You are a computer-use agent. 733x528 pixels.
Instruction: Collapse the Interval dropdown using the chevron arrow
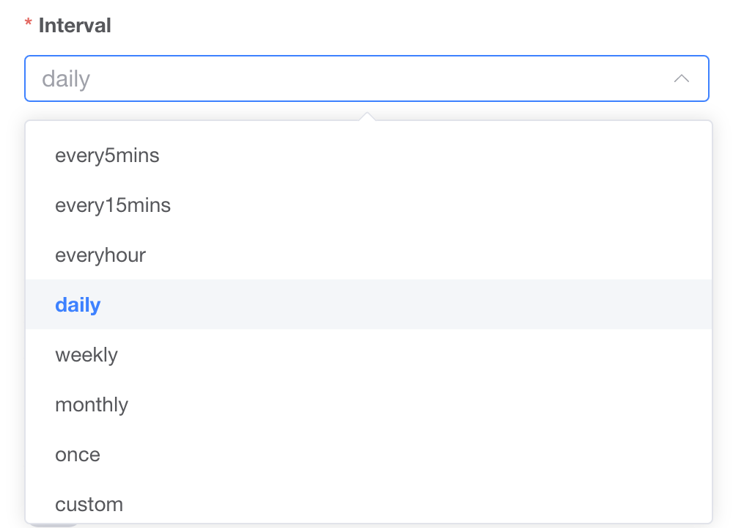point(681,78)
